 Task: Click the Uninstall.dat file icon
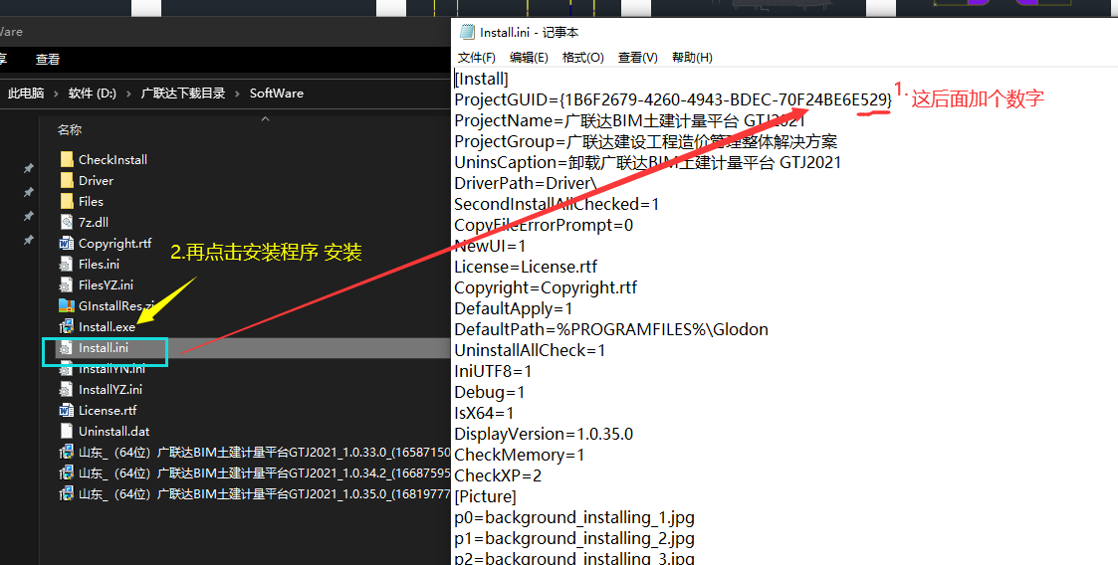(x=67, y=431)
